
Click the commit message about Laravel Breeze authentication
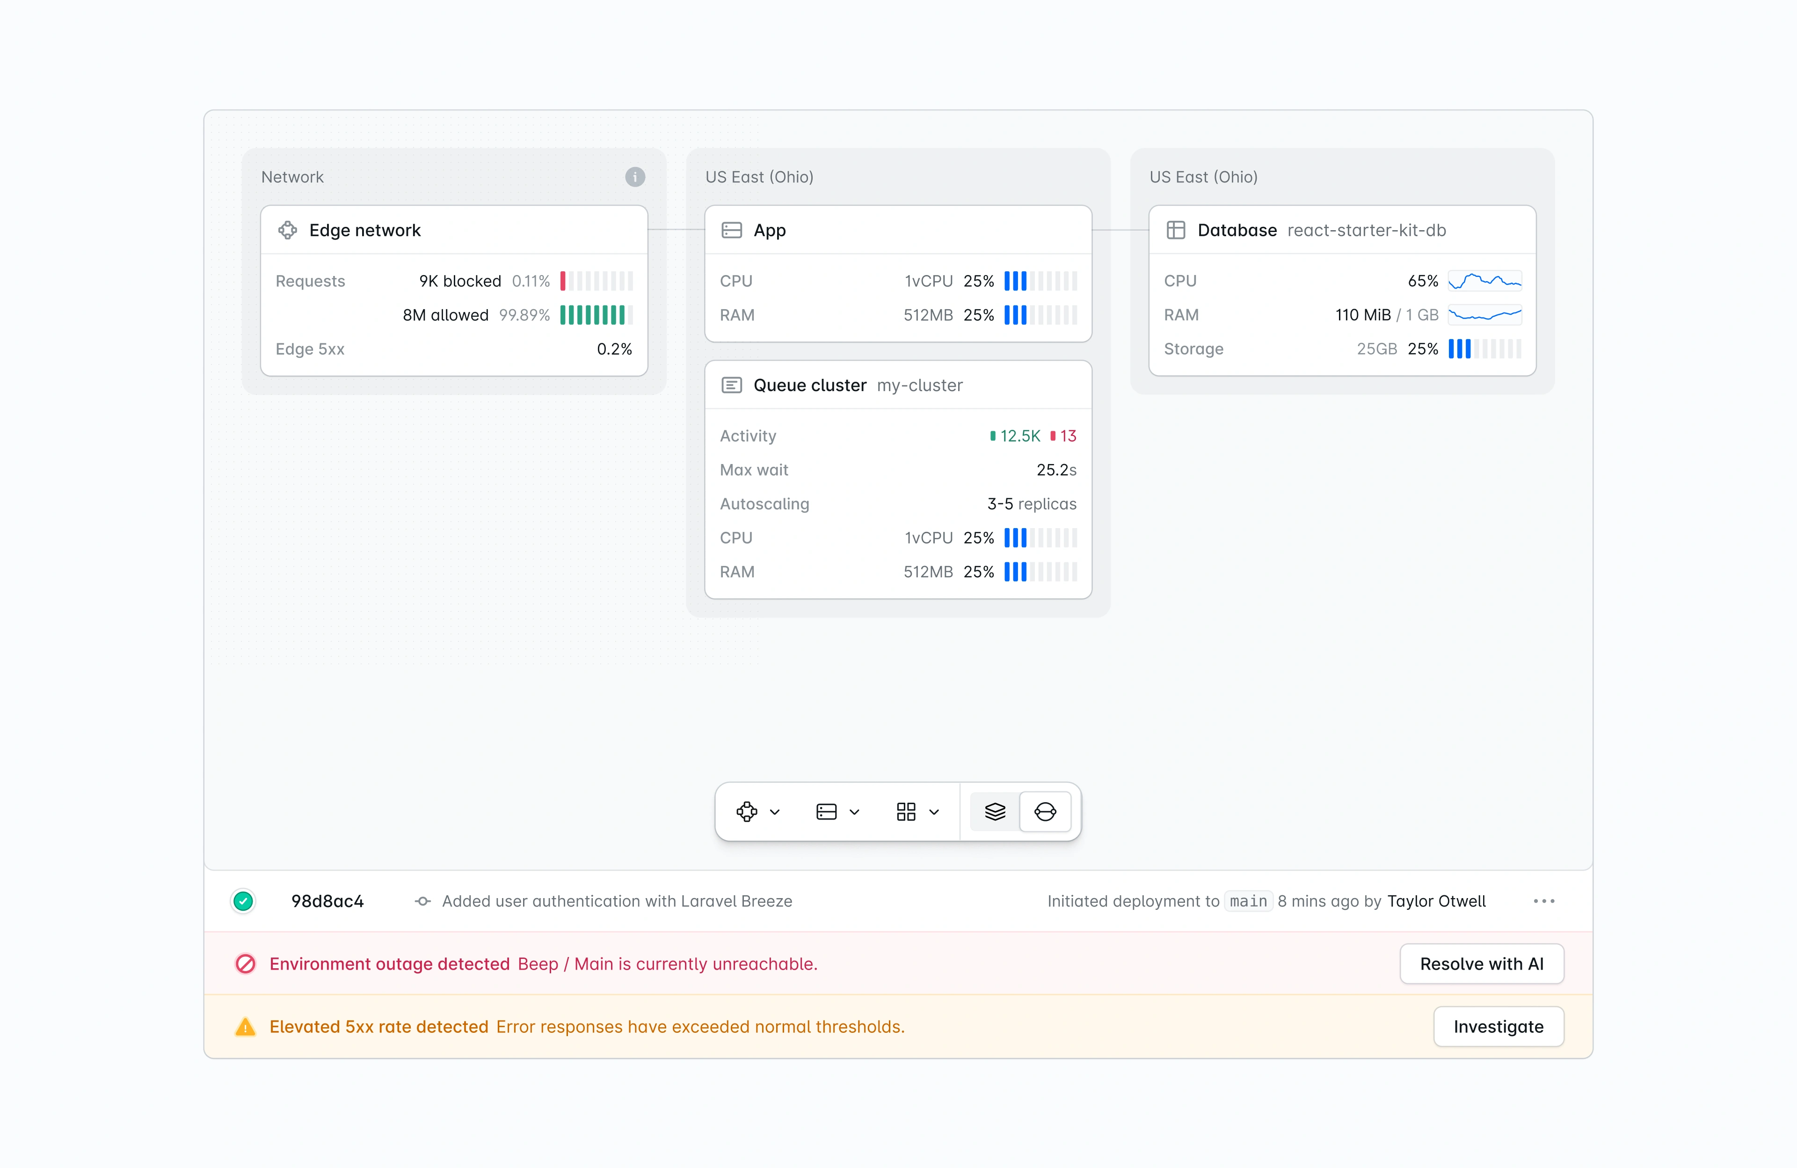(x=616, y=901)
